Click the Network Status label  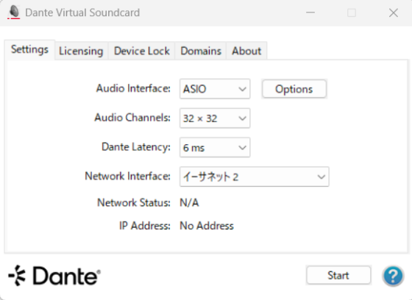[x=134, y=202]
